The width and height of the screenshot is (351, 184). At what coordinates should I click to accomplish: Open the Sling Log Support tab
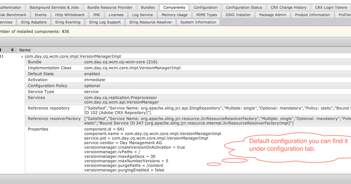105,22
